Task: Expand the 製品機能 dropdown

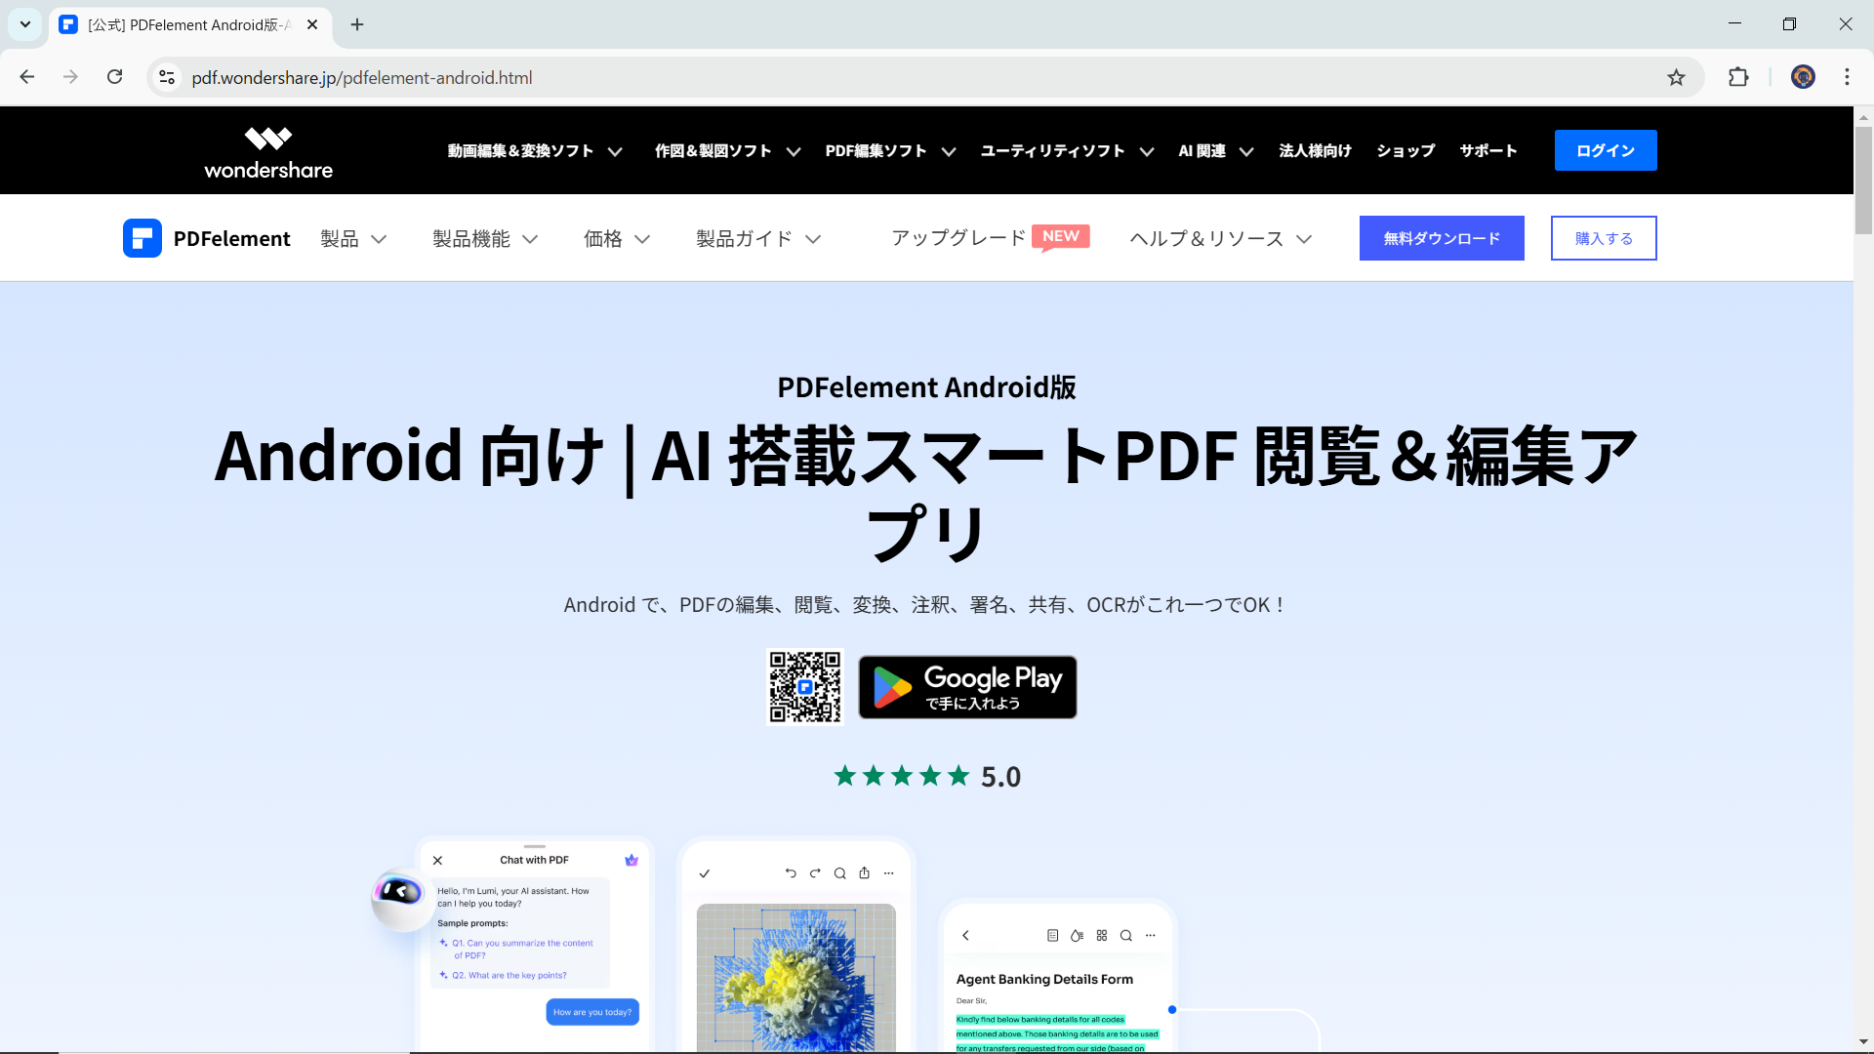Action: click(x=485, y=239)
